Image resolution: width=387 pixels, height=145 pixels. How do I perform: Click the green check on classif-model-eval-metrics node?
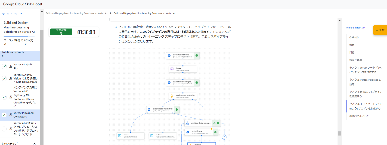177,110
